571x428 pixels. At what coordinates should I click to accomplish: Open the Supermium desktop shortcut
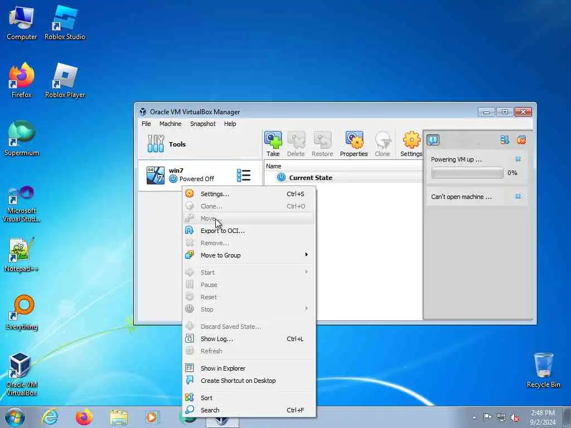pos(22,139)
